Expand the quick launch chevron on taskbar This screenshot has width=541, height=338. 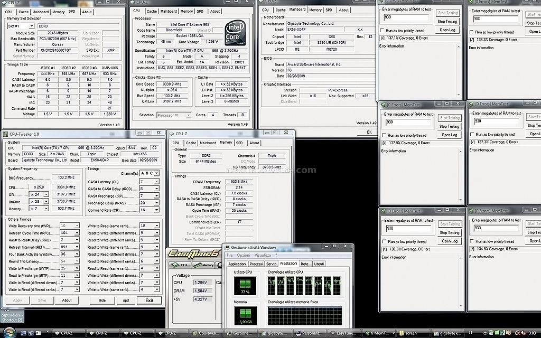(47, 332)
